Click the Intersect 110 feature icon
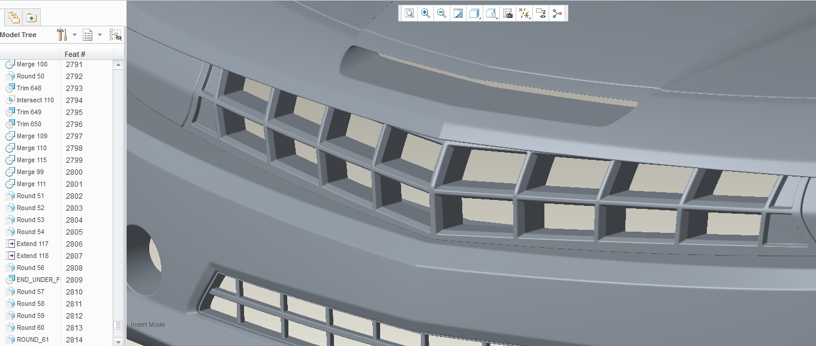 10,100
